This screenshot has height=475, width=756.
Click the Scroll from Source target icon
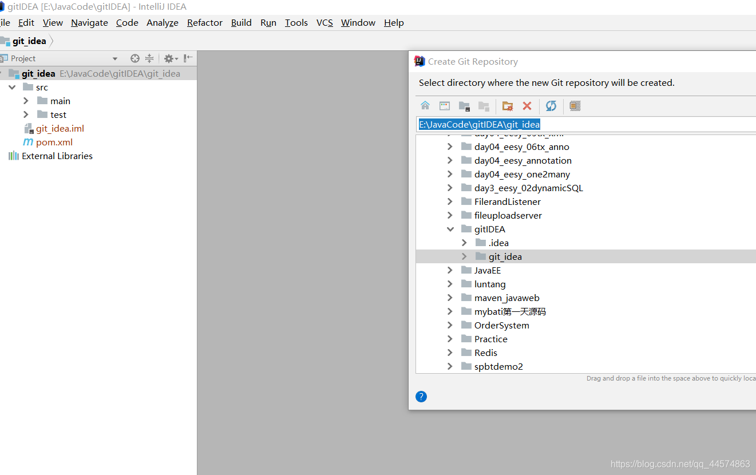point(135,58)
